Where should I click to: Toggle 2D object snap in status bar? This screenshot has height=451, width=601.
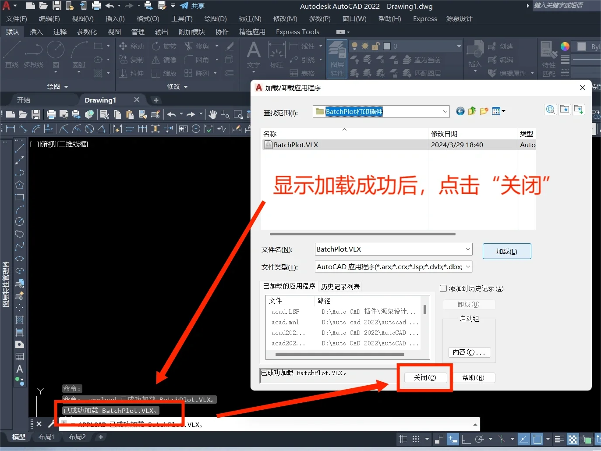(x=537, y=439)
